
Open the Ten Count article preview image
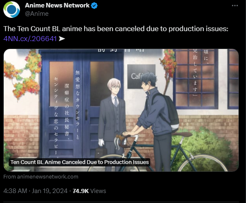coord(121,110)
